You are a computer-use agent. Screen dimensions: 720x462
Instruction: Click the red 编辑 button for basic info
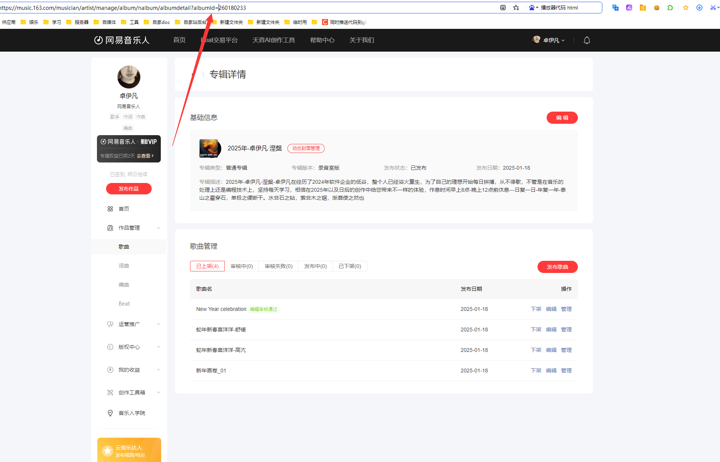(562, 118)
